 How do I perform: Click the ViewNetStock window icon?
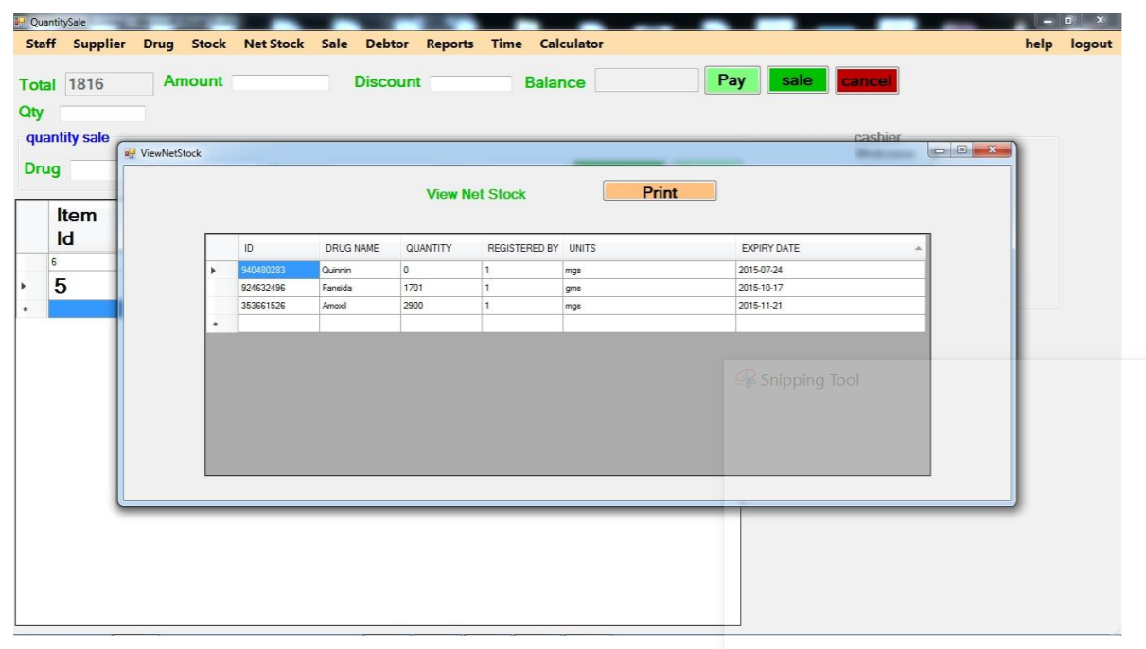click(x=131, y=153)
